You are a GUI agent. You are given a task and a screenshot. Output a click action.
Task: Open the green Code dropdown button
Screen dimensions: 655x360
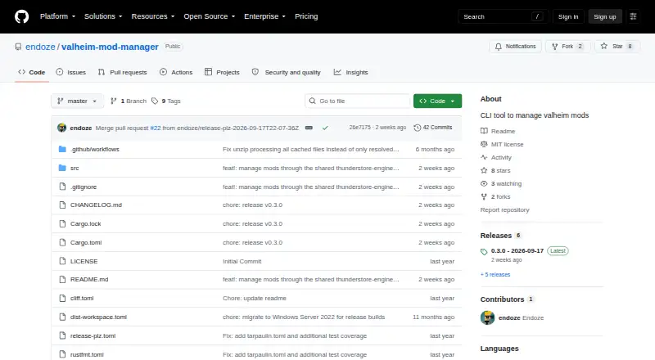click(437, 101)
